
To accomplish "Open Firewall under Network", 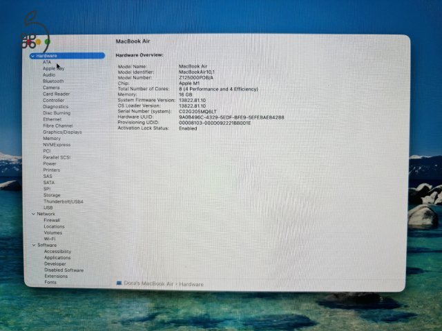I will pos(52,220).
